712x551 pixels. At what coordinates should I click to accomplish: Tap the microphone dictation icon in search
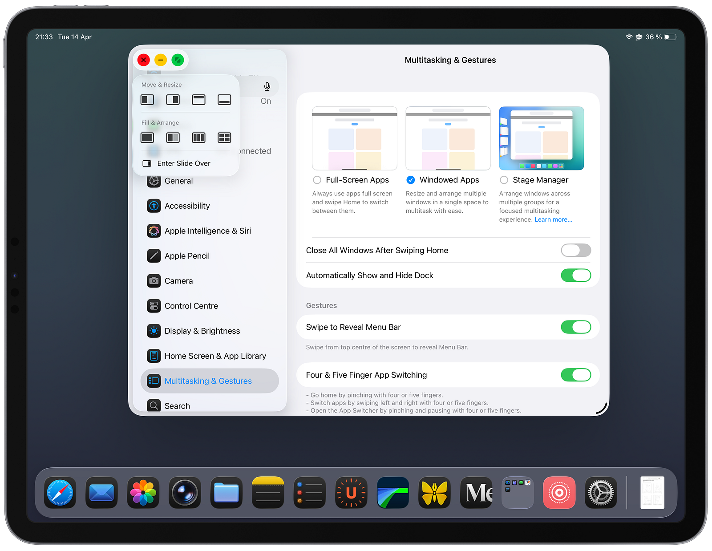(267, 86)
